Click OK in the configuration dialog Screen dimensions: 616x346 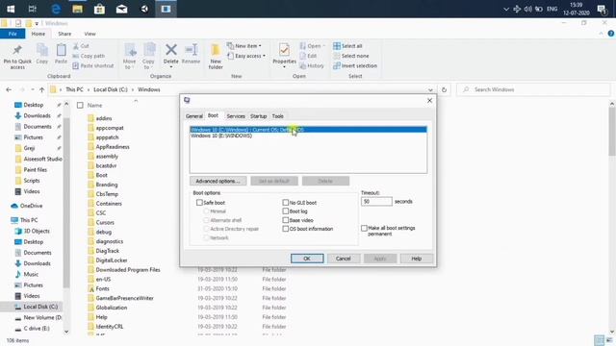click(x=307, y=259)
